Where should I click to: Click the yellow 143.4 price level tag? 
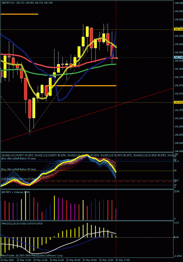pyautogui.click(x=178, y=29)
